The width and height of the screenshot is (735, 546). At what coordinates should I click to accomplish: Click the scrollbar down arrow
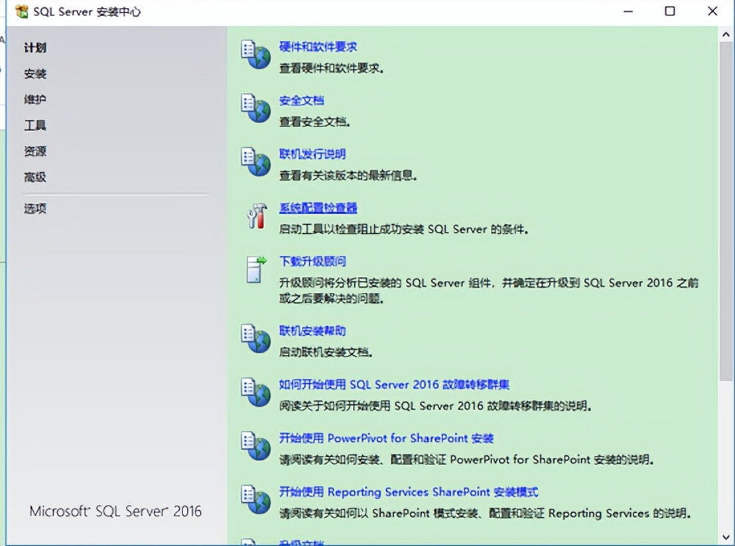click(x=726, y=537)
